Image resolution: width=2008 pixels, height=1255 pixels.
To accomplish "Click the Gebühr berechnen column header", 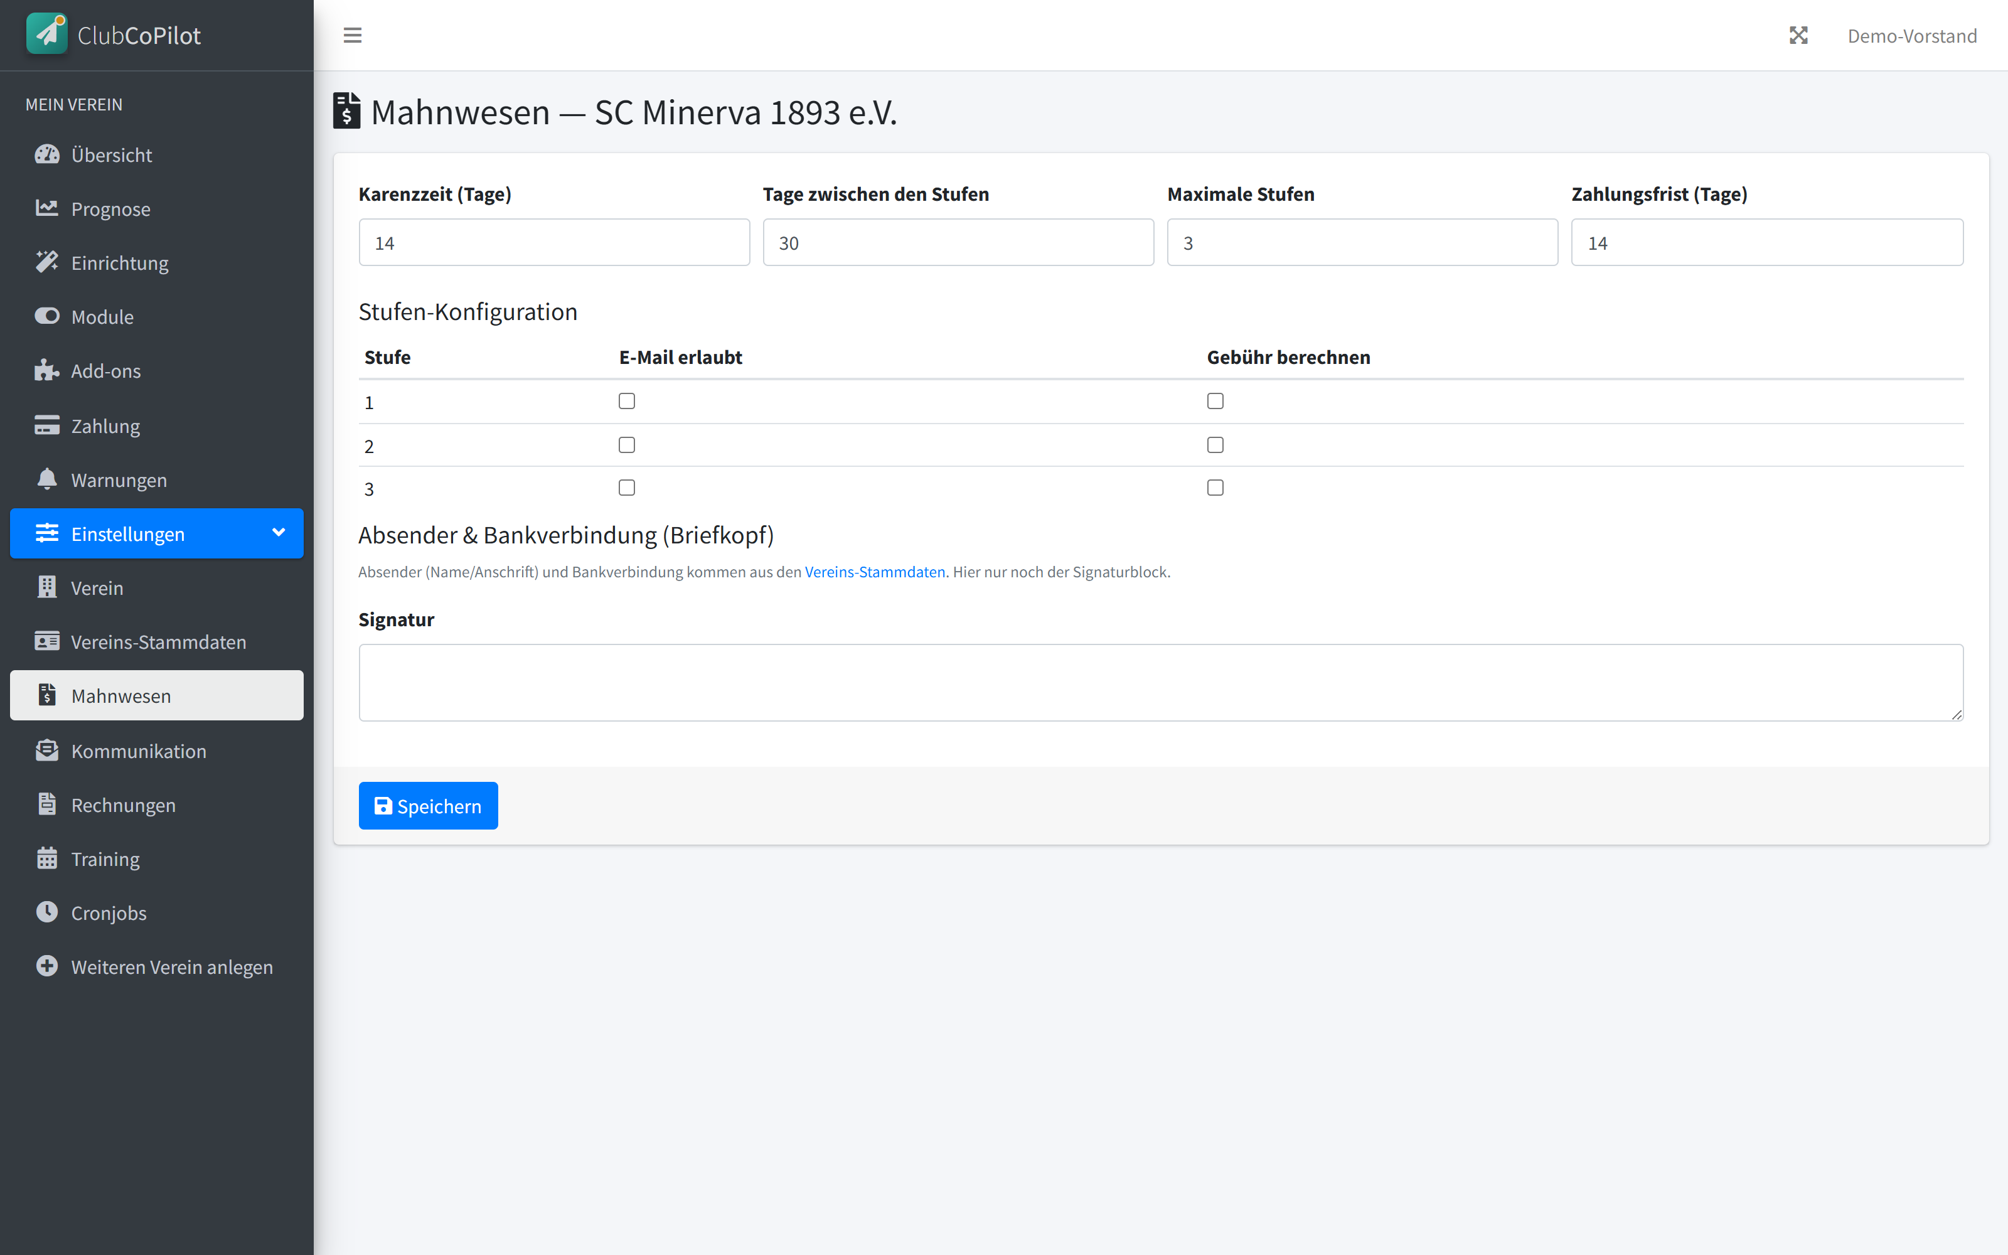I will click(x=1289, y=357).
